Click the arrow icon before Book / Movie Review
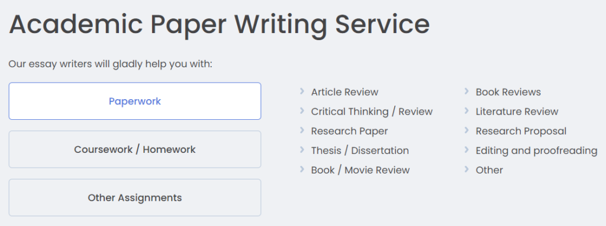 tap(302, 169)
